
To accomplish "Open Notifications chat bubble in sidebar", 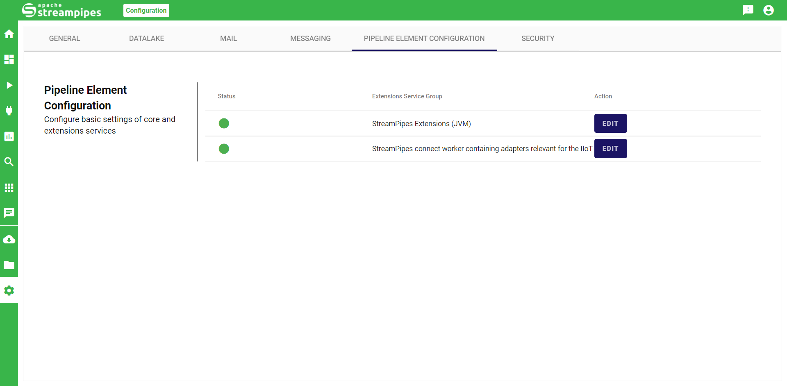I will point(9,213).
